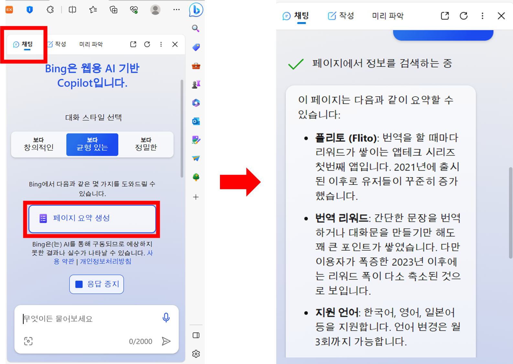
Task: Click 페이지 요약 생성 button
Action: [92, 219]
